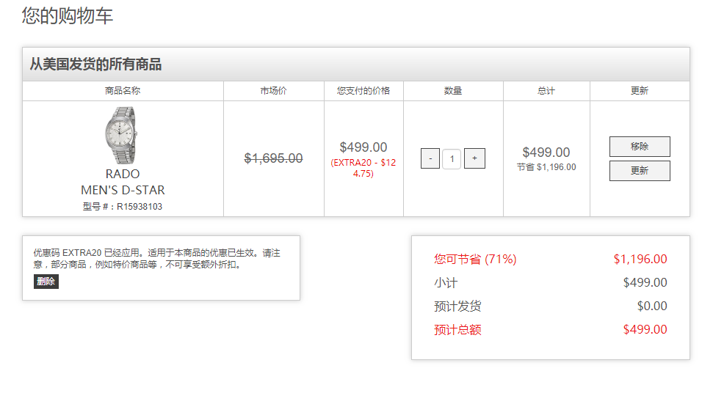This screenshot has height=393, width=702.
Task: Click the 总计 column header
Action: click(546, 91)
